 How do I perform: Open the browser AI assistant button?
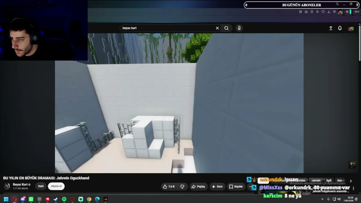(357, 12)
